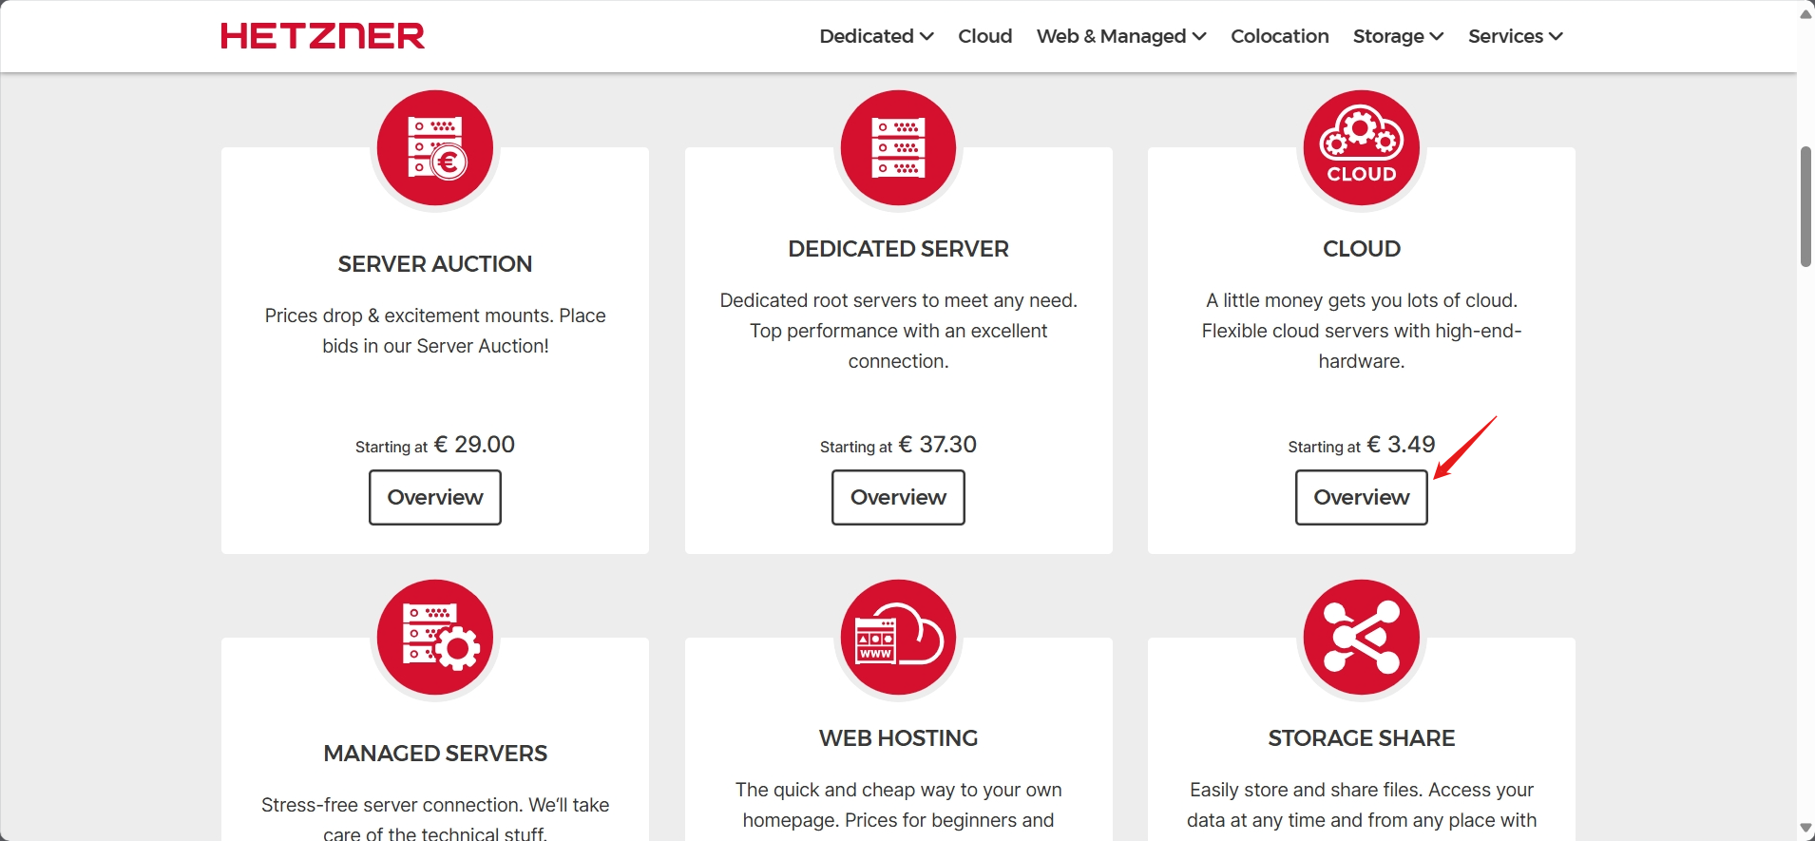Click the Hetzner logo
This screenshot has height=841, width=1815.
322,36
